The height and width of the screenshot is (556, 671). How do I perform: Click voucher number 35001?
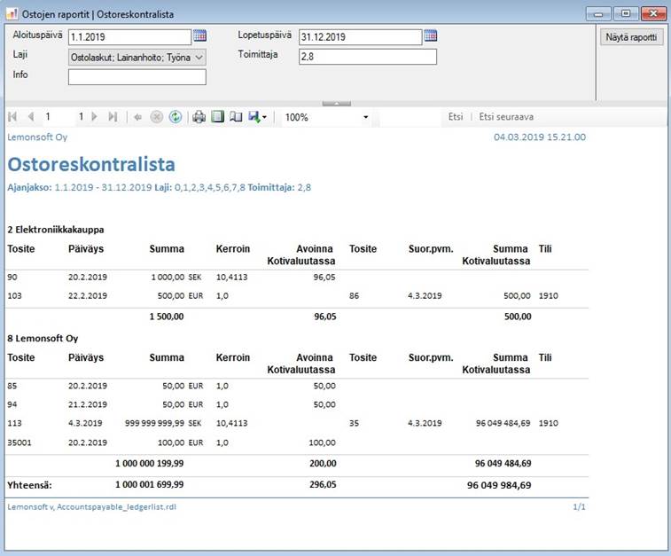click(20, 442)
